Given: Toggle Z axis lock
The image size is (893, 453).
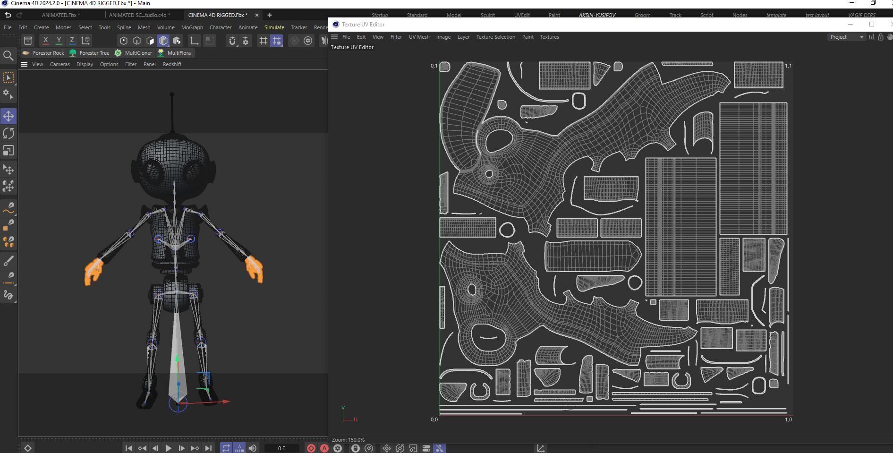Looking at the screenshot, I should click(72, 41).
